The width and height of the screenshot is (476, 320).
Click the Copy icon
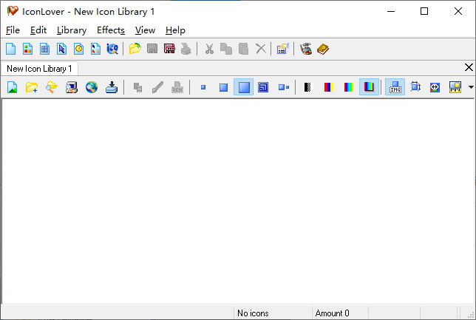pyautogui.click(x=226, y=49)
